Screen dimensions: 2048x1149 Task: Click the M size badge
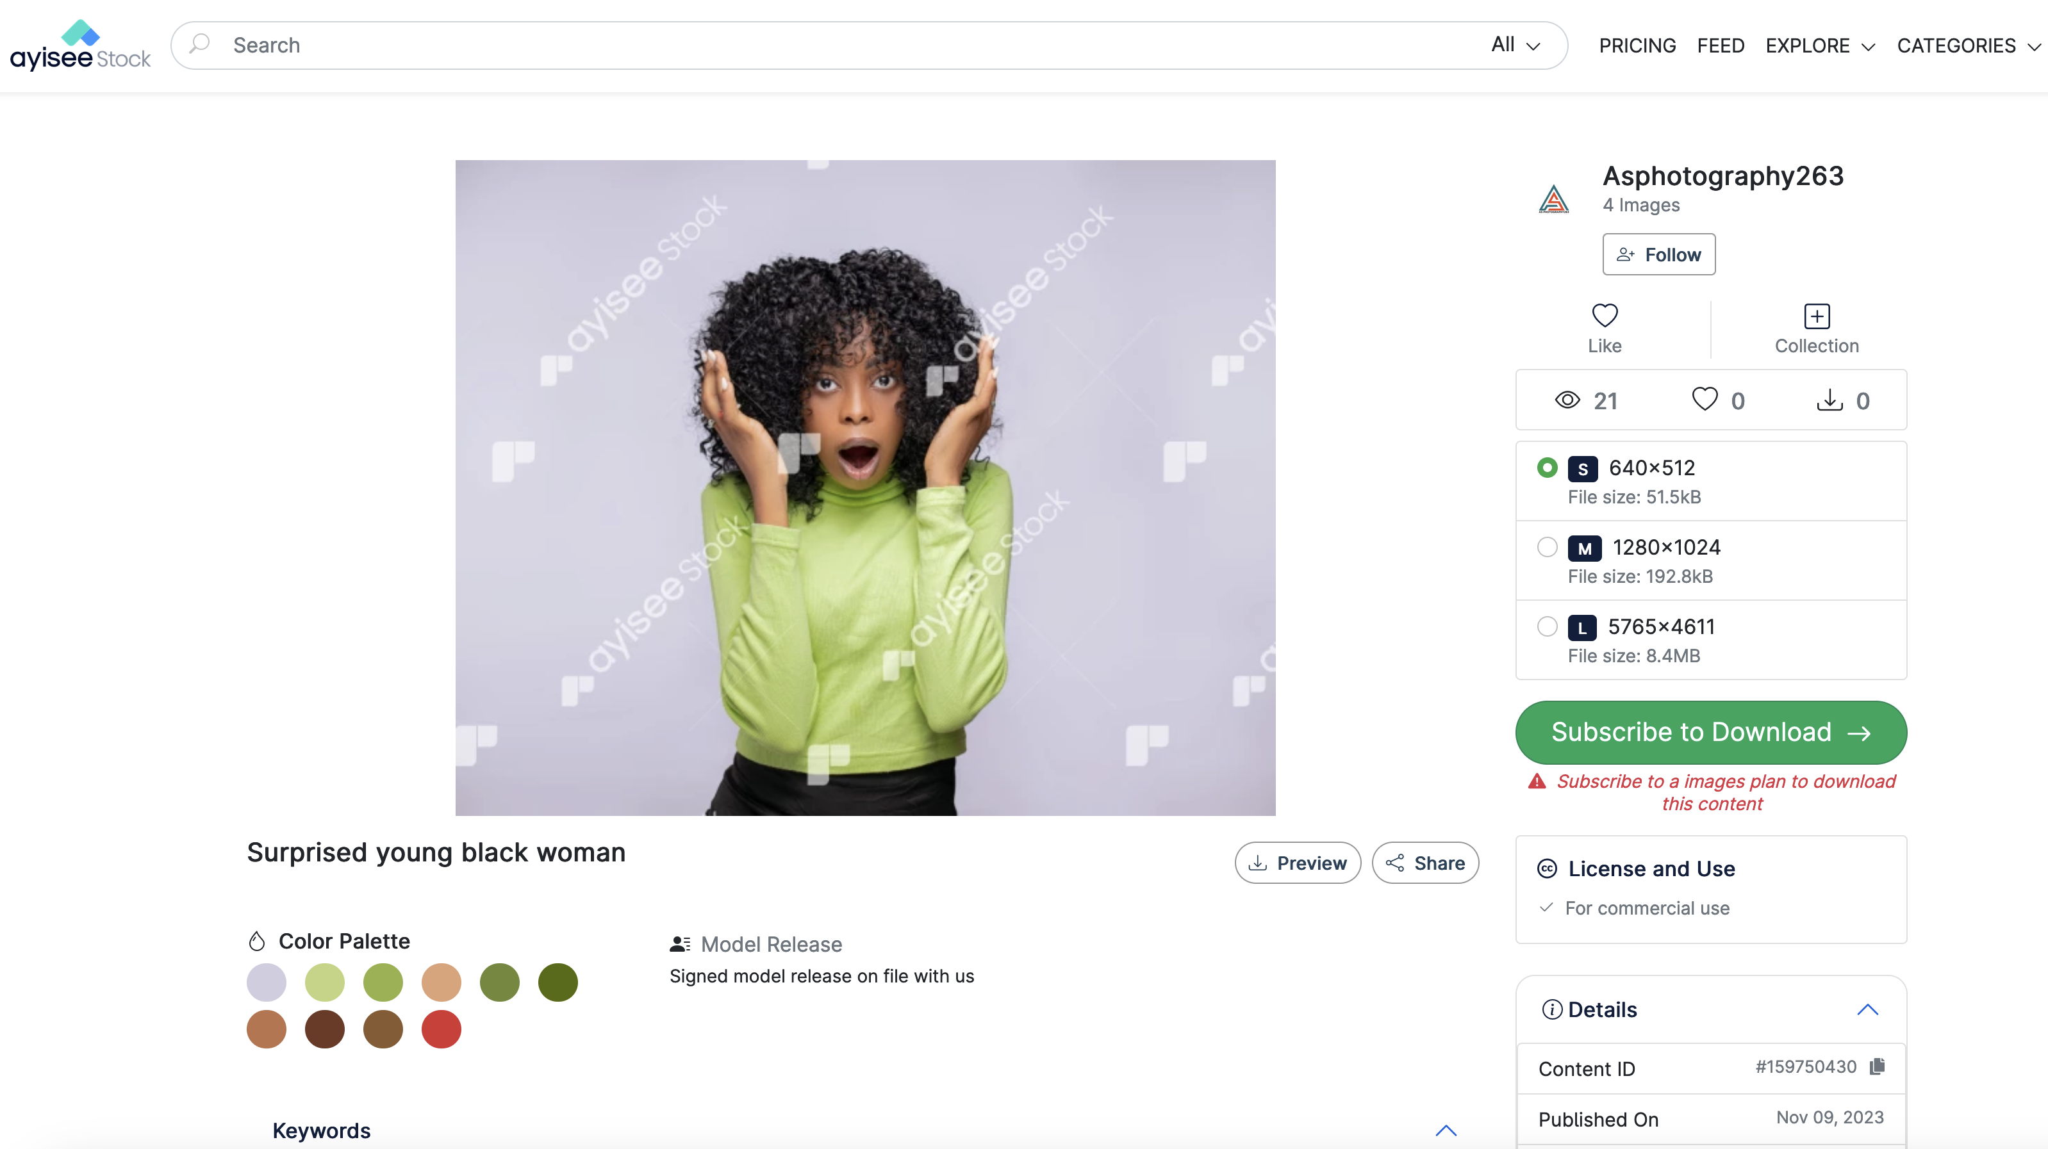[x=1585, y=548]
